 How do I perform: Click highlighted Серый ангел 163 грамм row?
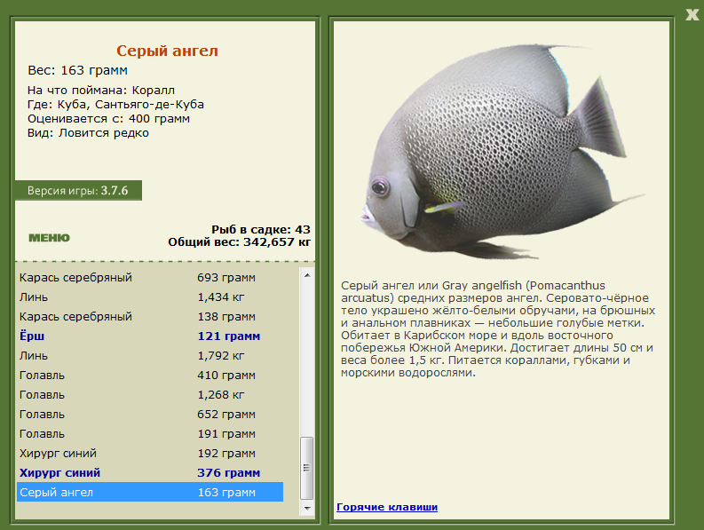[150, 493]
